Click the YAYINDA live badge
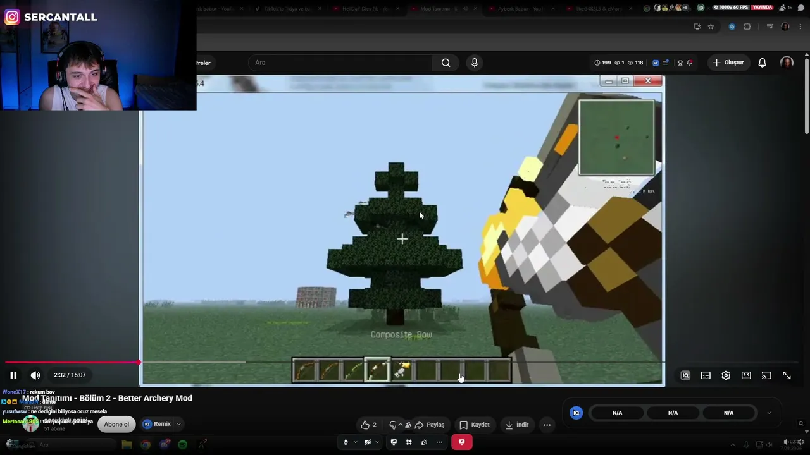 pyautogui.click(x=763, y=8)
